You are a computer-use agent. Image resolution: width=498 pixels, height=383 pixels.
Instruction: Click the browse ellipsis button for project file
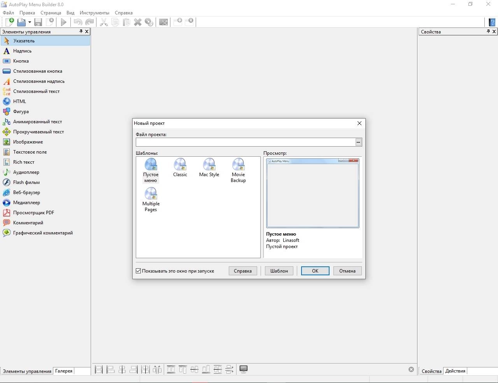(x=358, y=142)
